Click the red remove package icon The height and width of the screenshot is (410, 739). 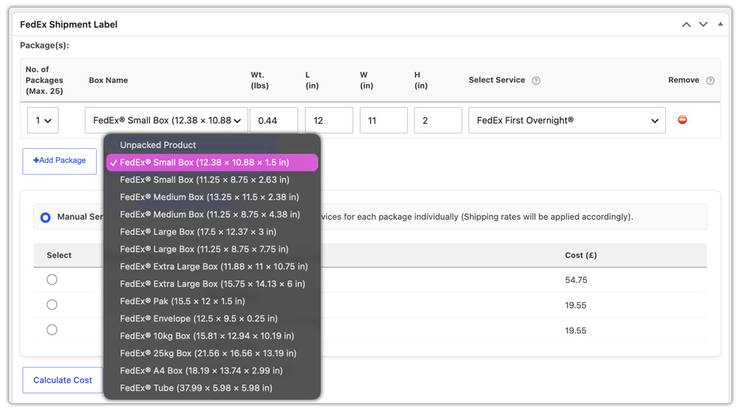(682, 120)
